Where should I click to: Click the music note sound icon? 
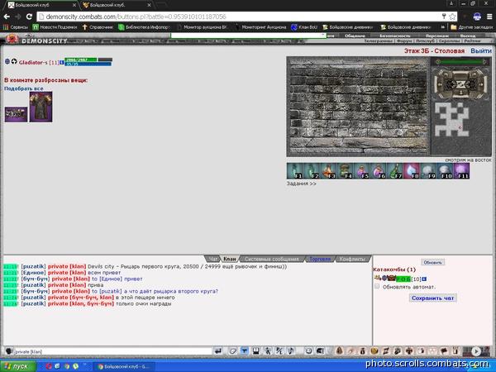[291, 351]
